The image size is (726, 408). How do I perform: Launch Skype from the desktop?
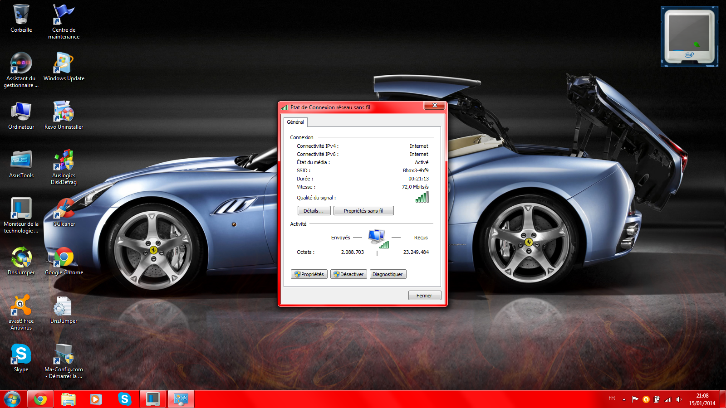(x=21, y=358)
